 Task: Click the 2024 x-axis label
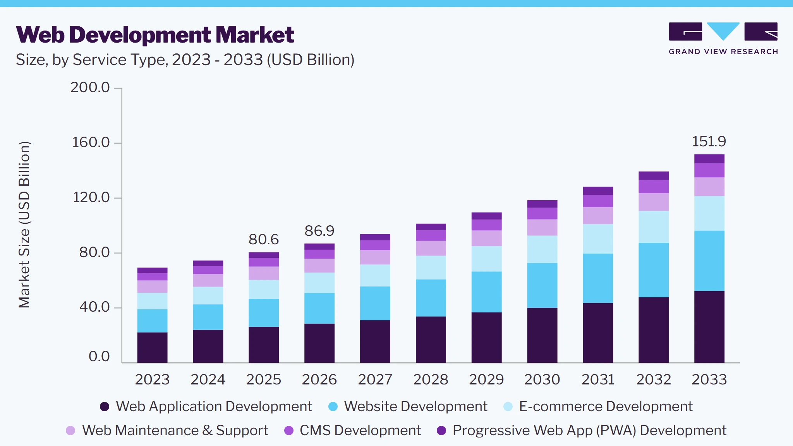pyautogui.click(x=208, y=379)
